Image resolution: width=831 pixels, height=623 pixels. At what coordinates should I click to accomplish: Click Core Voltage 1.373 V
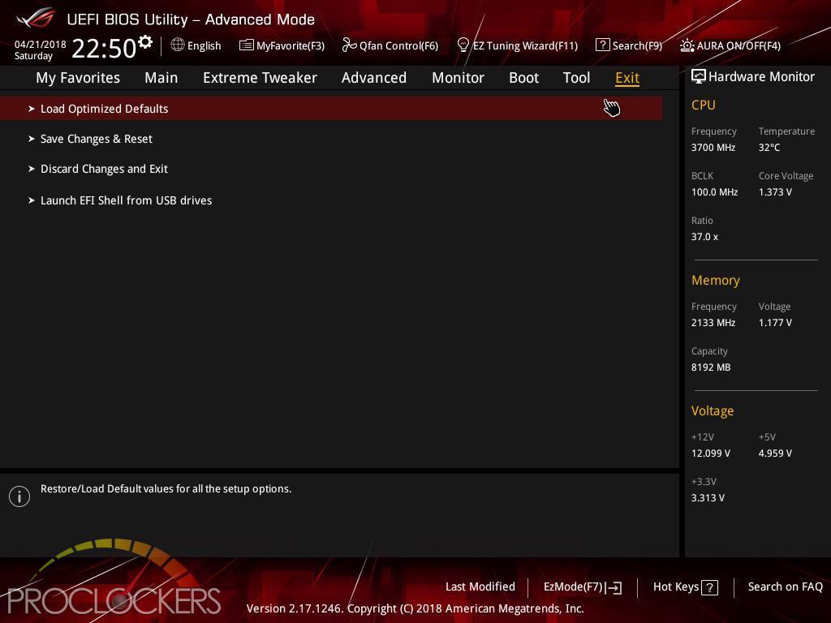pos(775,191)
